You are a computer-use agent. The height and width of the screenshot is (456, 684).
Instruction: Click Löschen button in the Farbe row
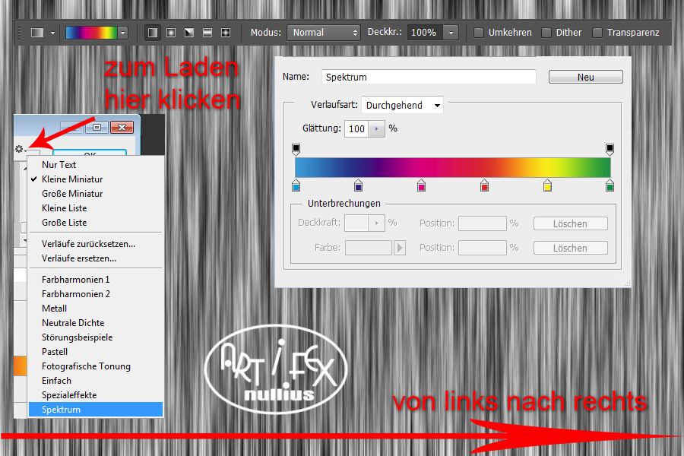[570, 248]
